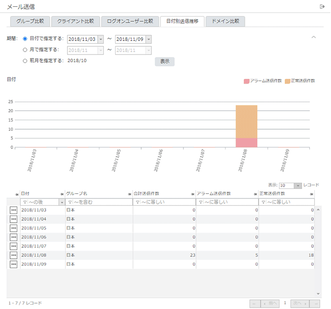The height and width of the screenshot is (309, 331).
Task: Open row menu for 2018/11/08
Action: 13,255
